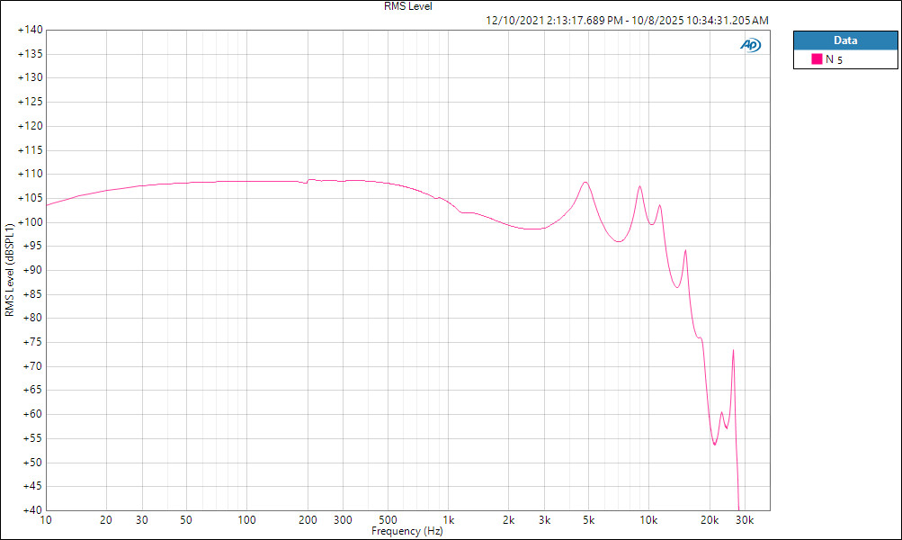
Task: Click the sharp curve spike above 20 kHz
Action: tap(733, 351)
